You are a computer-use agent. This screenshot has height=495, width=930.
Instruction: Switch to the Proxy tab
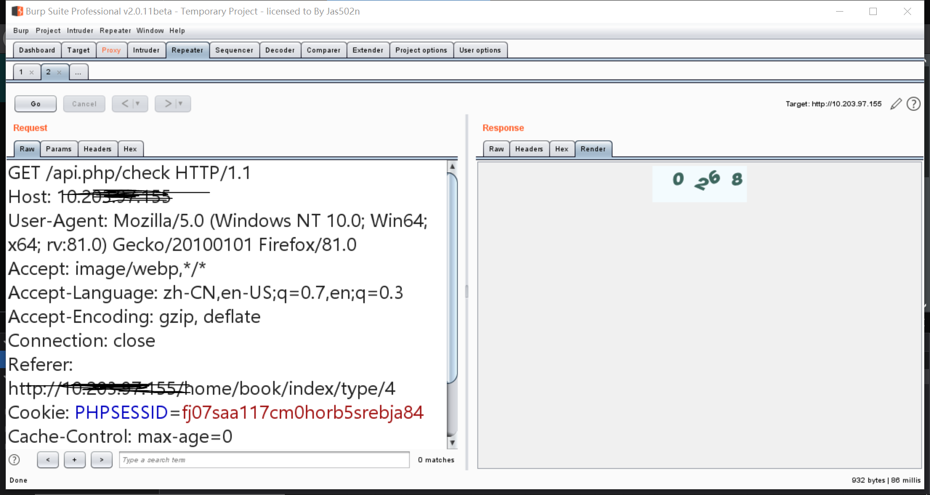pos(111,50)
